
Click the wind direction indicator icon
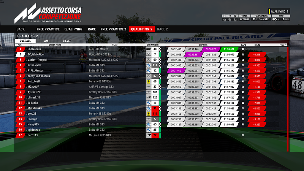[279, 19]
